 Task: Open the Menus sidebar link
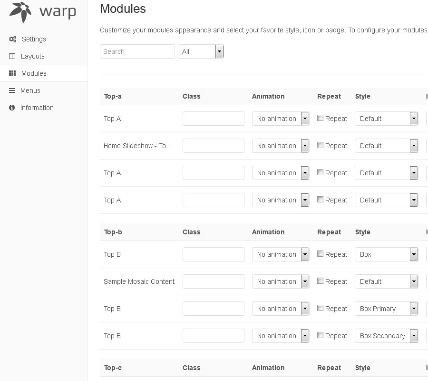30,90
